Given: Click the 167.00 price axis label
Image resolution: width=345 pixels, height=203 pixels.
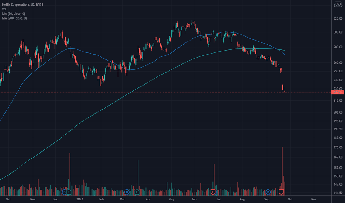Looking at the screenshot, I should click(x=338, y=157).
